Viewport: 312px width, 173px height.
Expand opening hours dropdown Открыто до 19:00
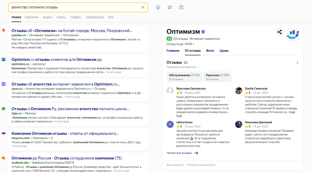pos(180,44)
